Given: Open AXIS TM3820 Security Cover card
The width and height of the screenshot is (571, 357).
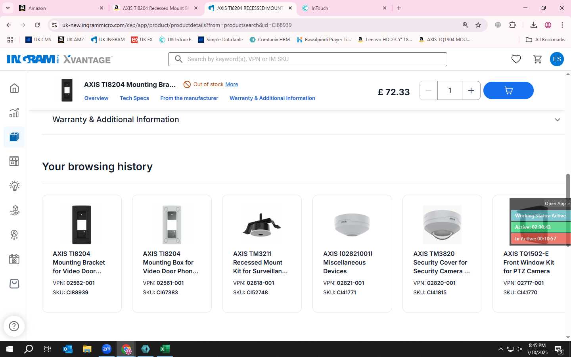Looking at the screenshot, I should pos(442,253).
